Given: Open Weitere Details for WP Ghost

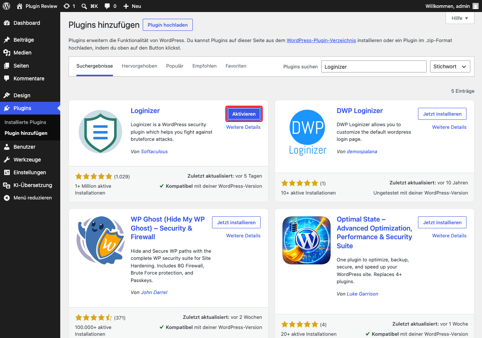Looking at the screenshot, I should 243,236.
